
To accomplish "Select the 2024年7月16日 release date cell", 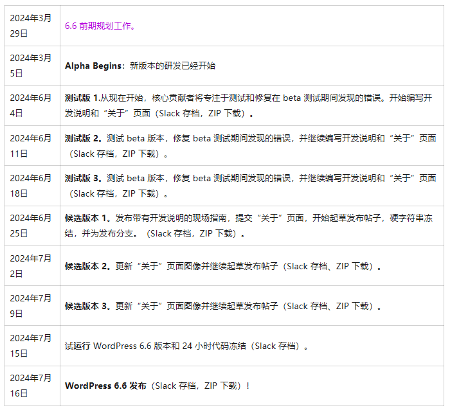I will click(31, 386).
